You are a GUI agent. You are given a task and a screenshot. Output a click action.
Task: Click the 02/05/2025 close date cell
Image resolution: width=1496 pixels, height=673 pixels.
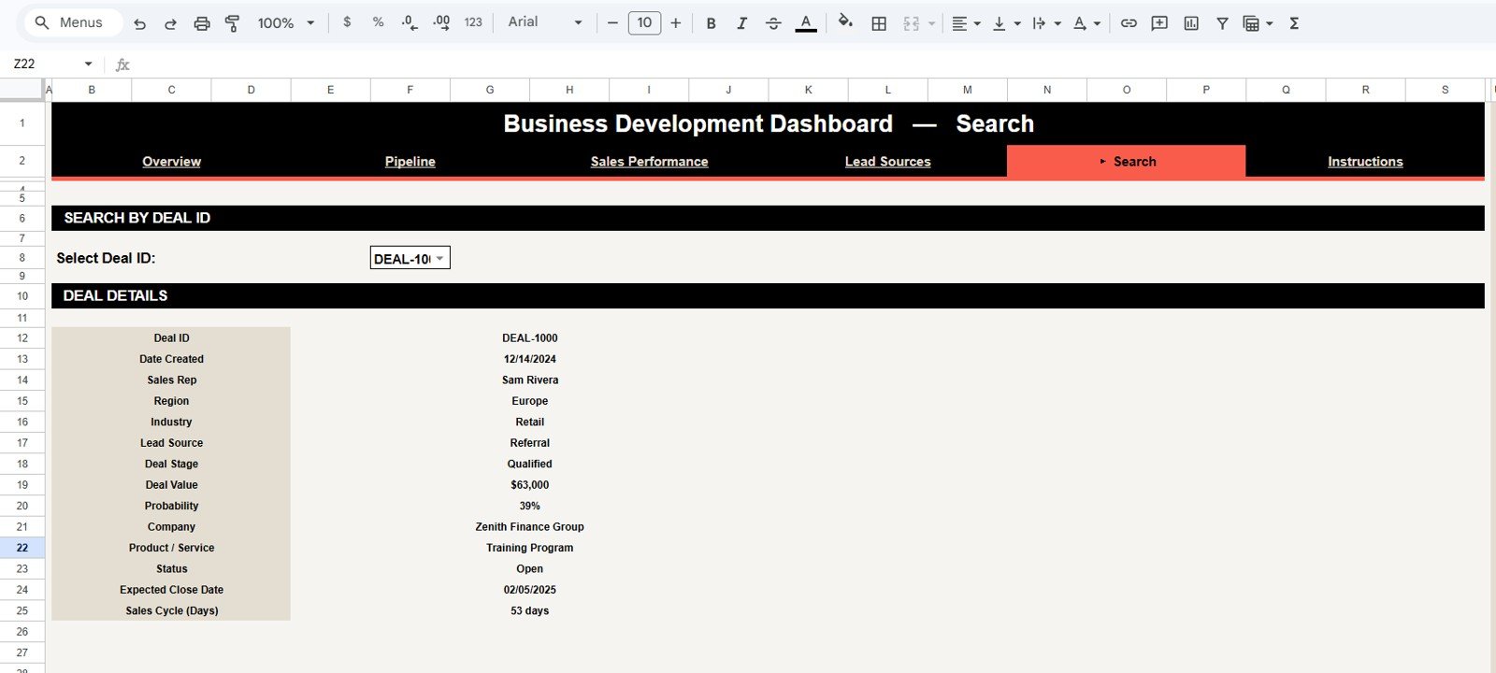[x=530, y=590]
